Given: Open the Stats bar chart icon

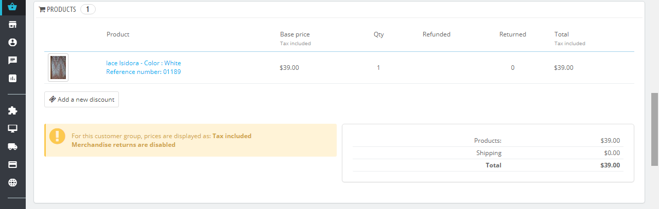Looking at the screenshot, I should point(13,79).
